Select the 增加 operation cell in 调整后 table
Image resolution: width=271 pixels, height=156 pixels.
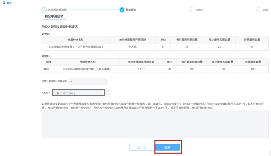46,69
